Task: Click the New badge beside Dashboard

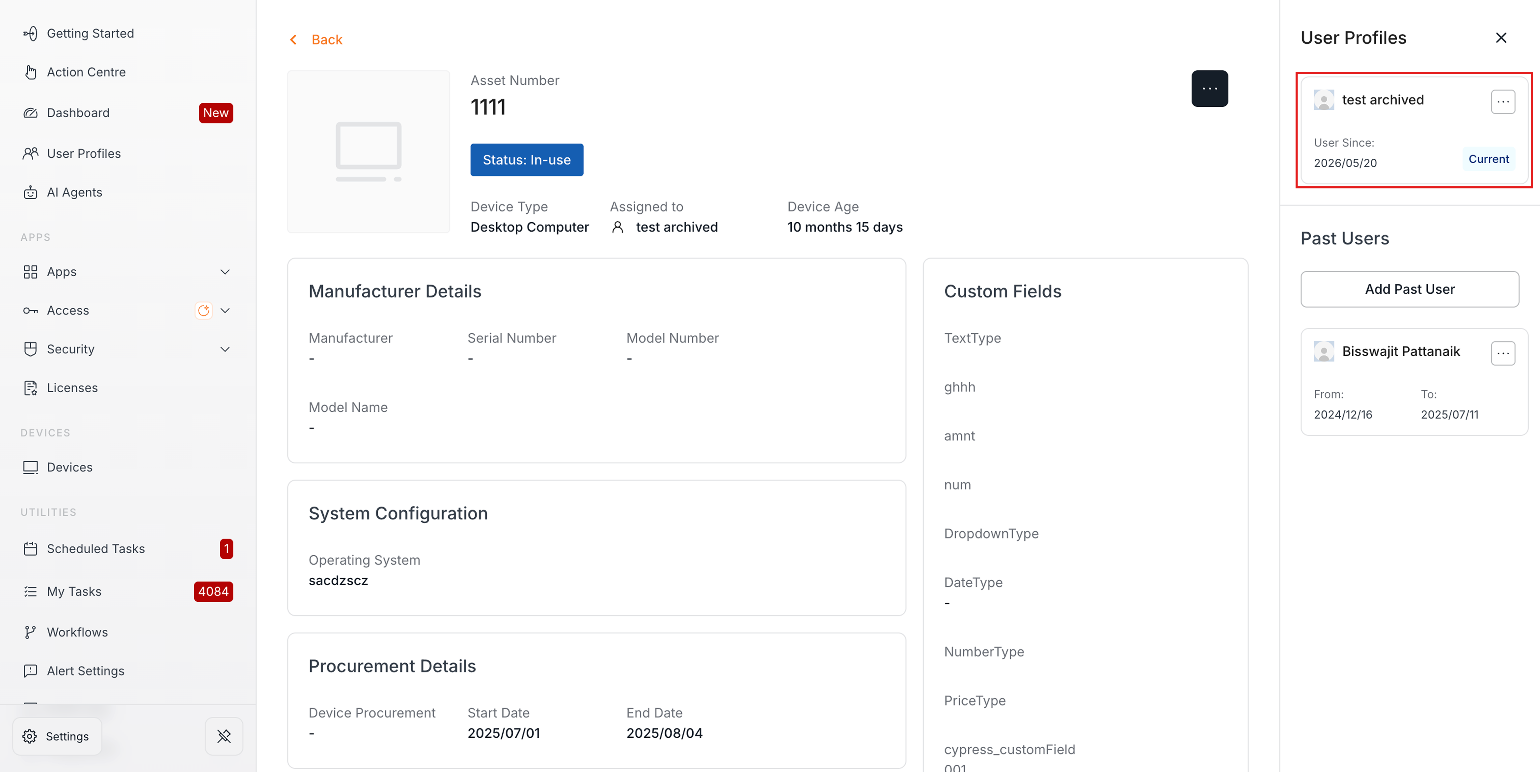Action: pyautogui.click(x=216, y=113)
